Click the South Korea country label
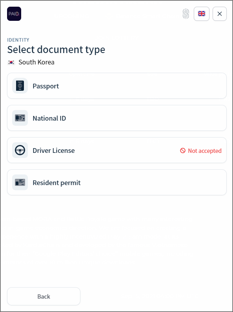Viewport: 233px width, 312px height. point(36,62)
